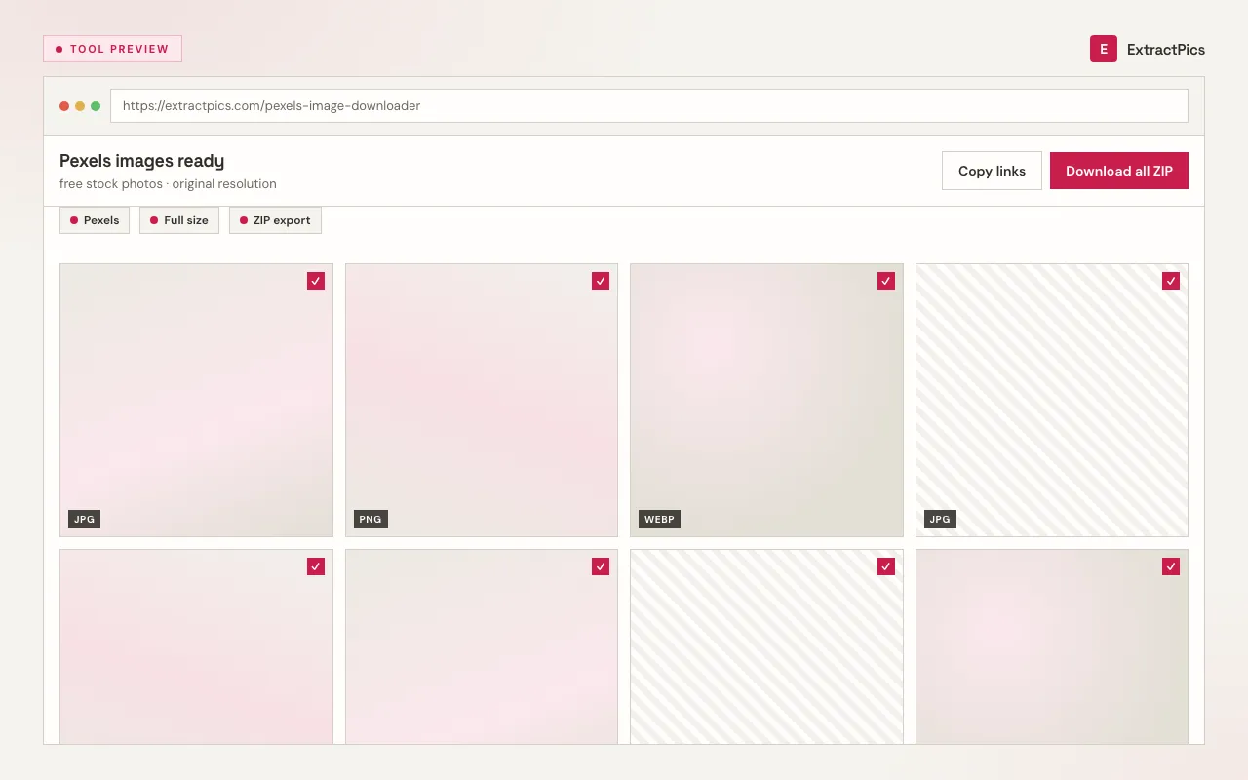Screen dimensions: 1248x780
Task: Select the ZIP export filter chip
Action: (x=275, y=220)
